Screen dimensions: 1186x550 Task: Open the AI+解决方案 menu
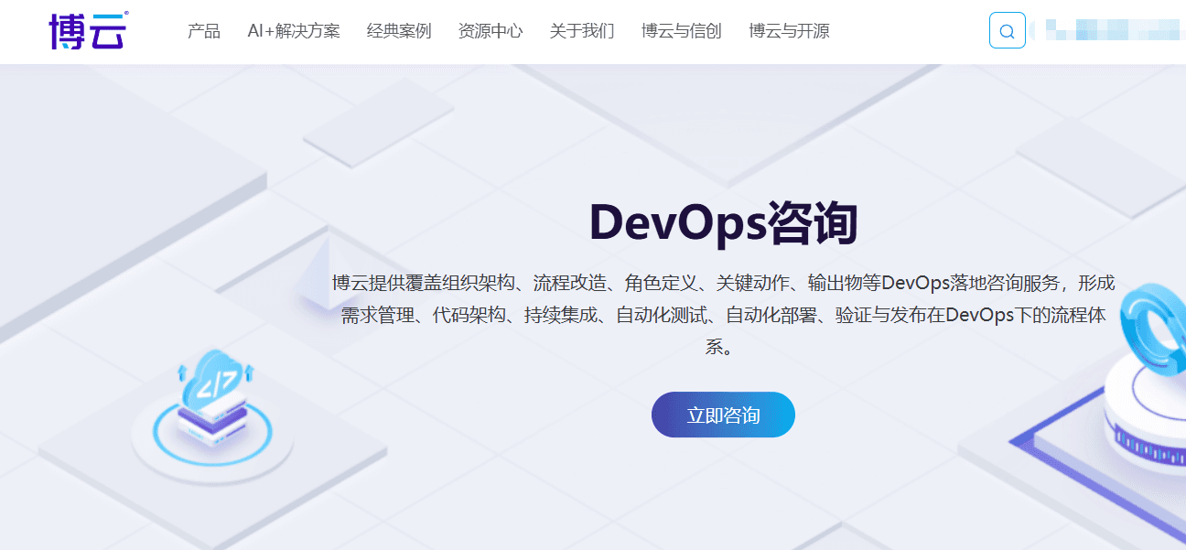[294, 31]
